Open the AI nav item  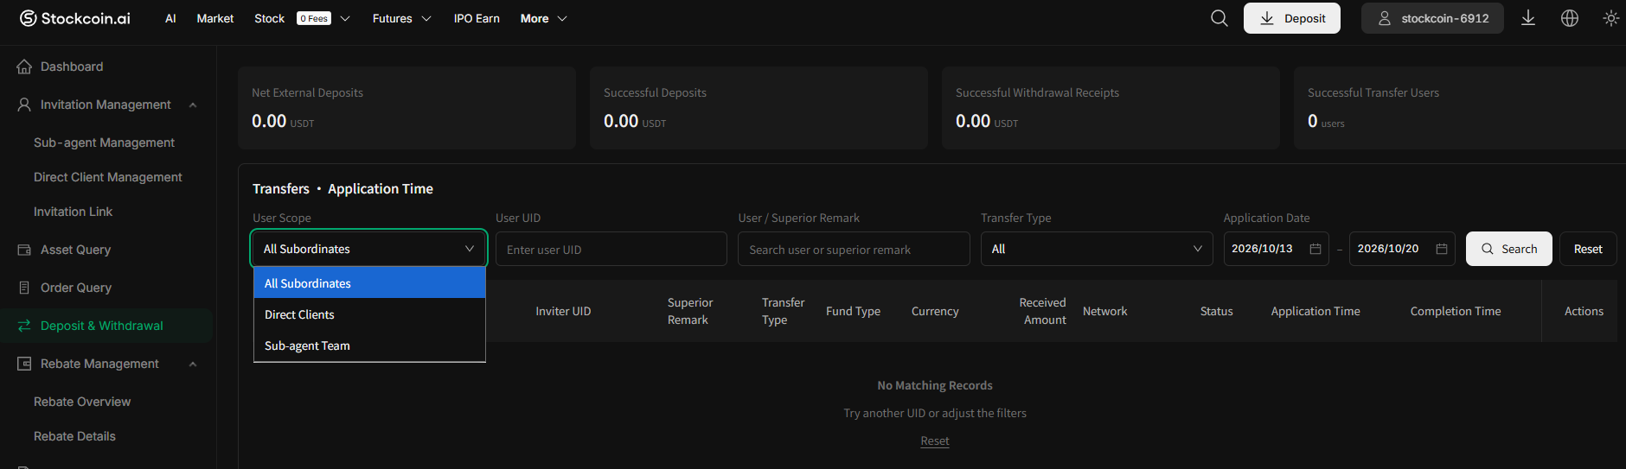pyautogui.click(x=170, y=18)
